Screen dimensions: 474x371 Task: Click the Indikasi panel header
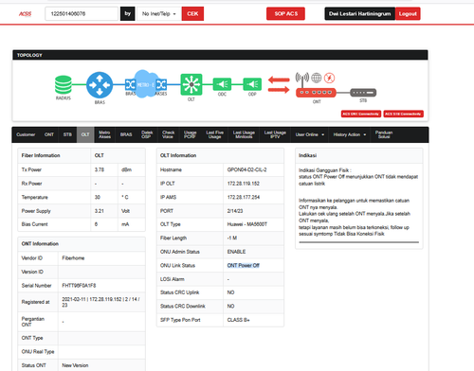(x=359, y=155)
